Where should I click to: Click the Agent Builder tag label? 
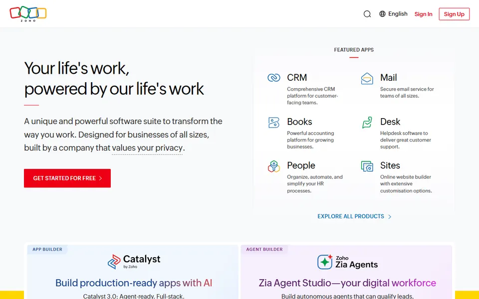tap(264, 249)
